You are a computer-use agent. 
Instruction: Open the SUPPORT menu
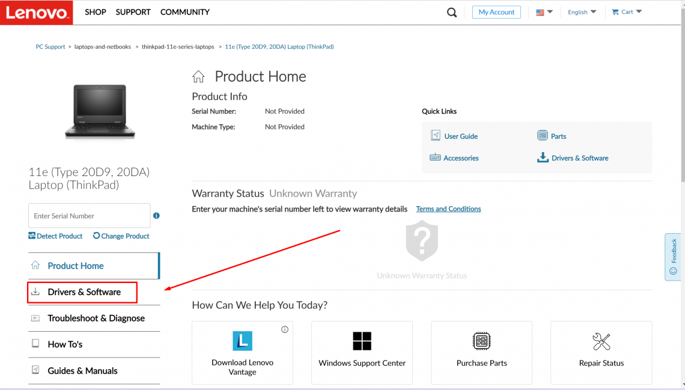tap(133, 12)
